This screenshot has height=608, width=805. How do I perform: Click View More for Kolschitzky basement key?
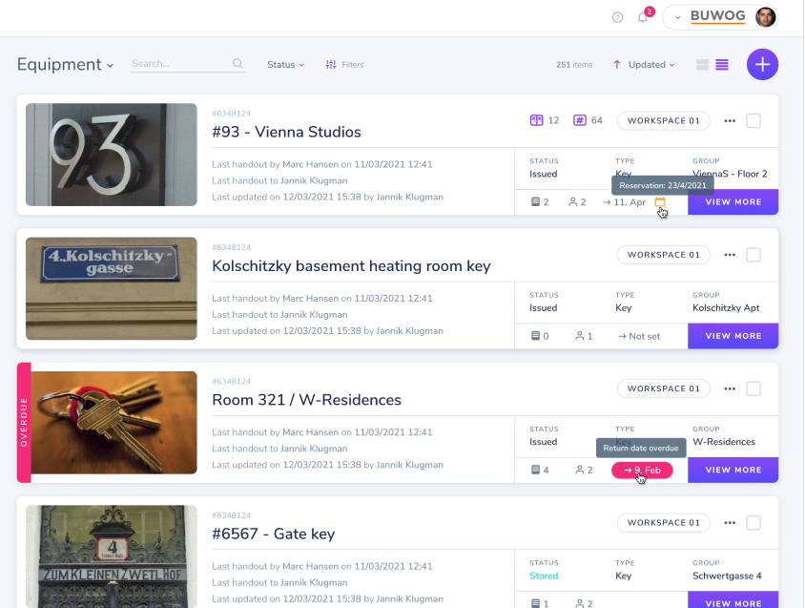pyautogui.click(x=733, y=336)
